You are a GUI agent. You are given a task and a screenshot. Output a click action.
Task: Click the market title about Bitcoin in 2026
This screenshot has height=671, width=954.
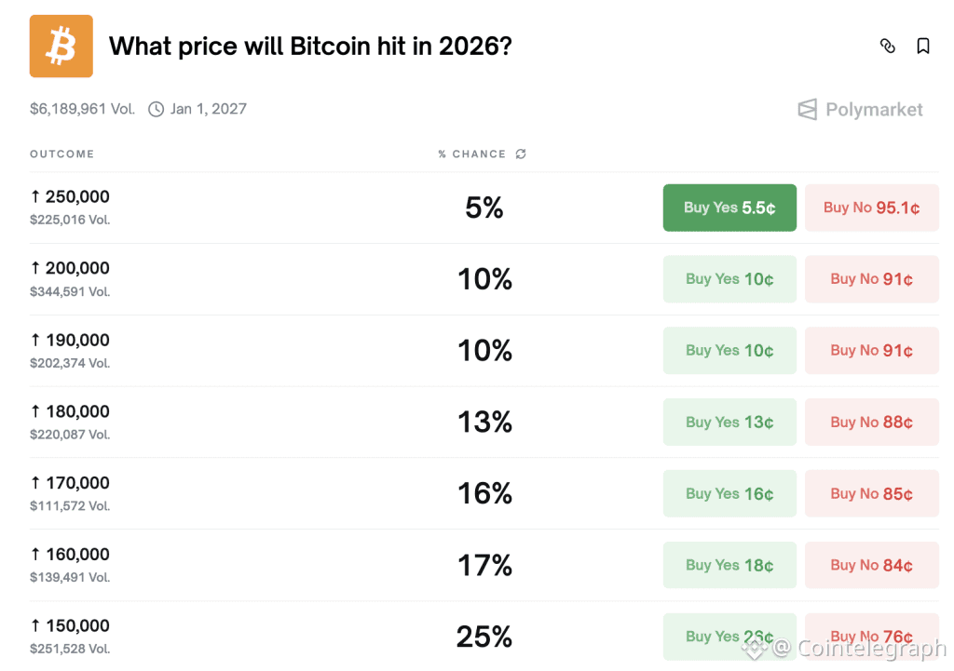point(310,46)
